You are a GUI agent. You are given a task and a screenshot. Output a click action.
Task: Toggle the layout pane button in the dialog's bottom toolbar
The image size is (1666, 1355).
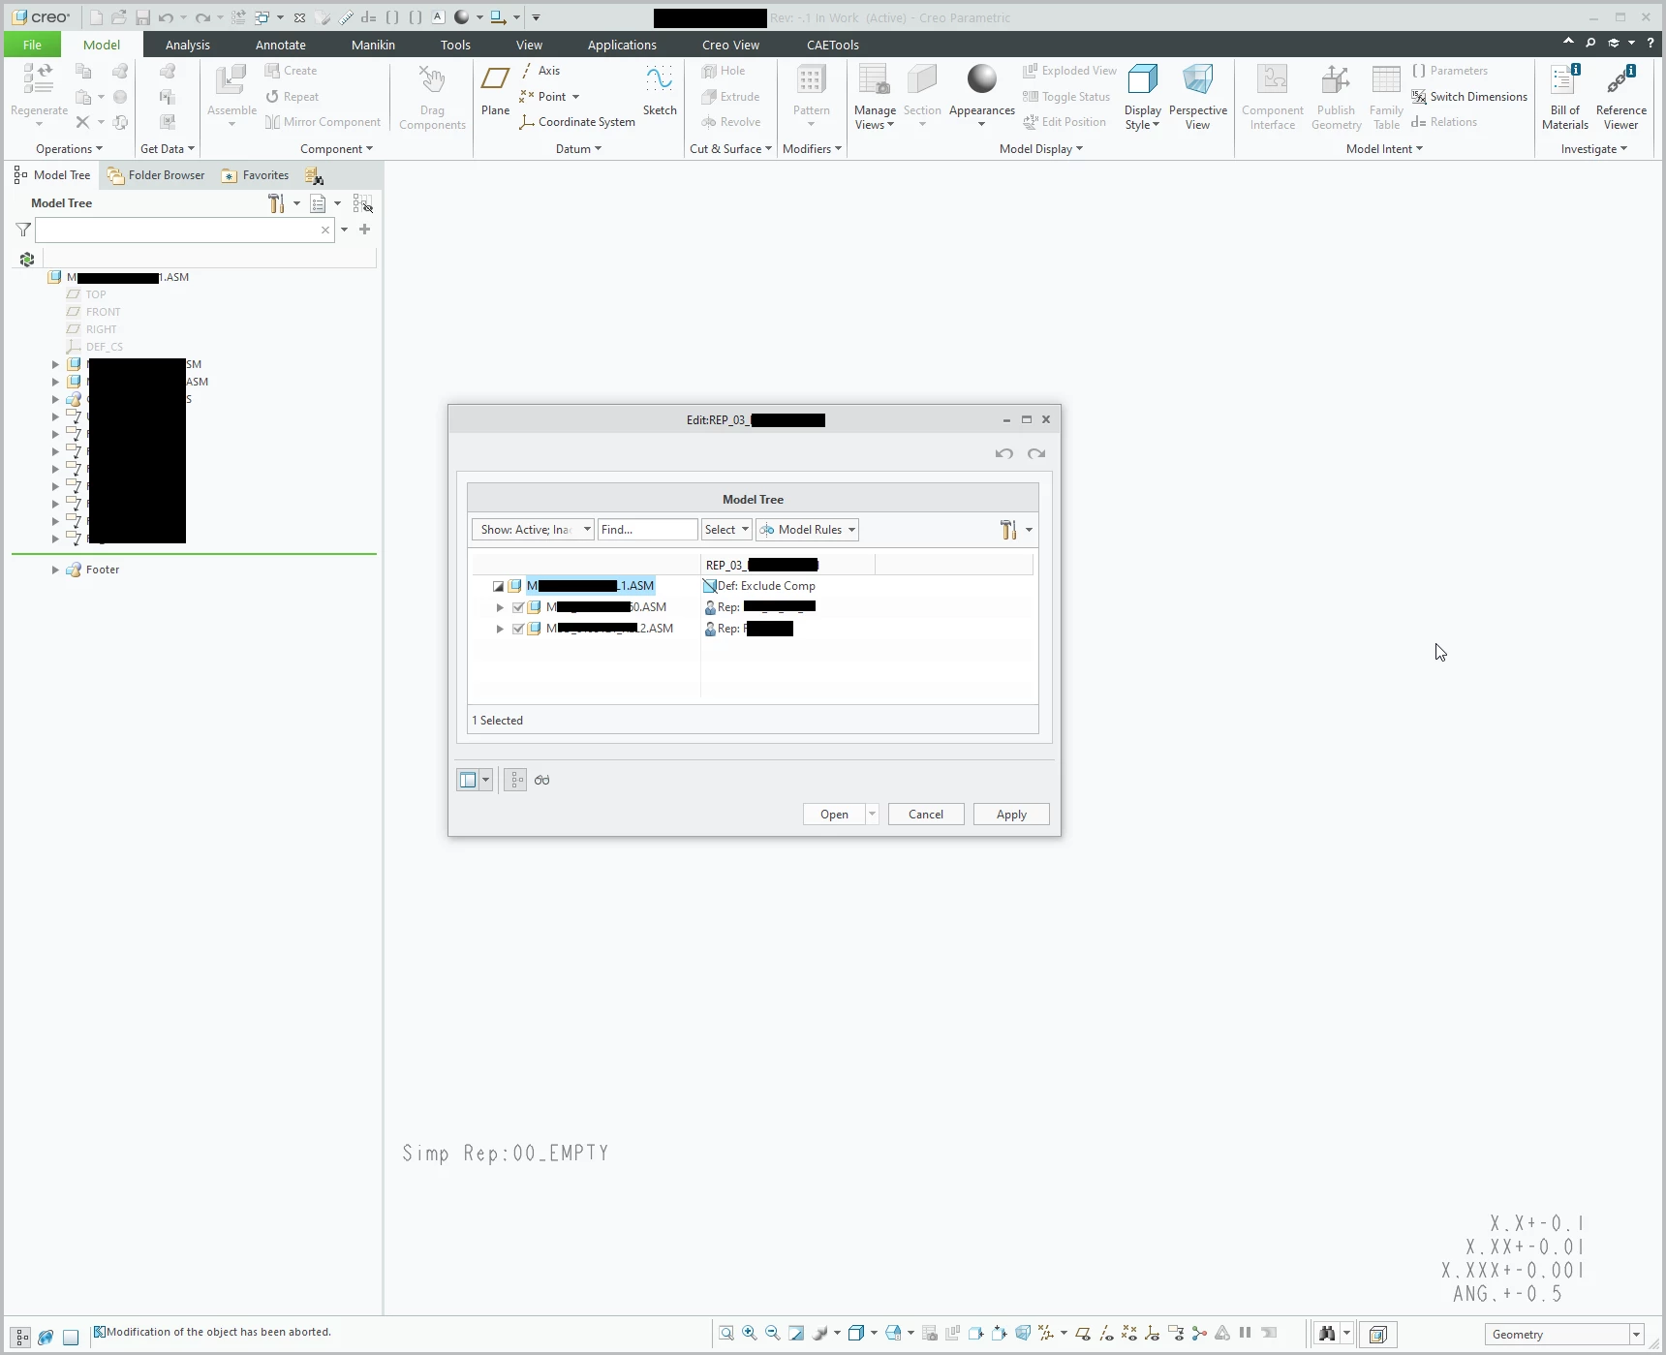(468, 780)
